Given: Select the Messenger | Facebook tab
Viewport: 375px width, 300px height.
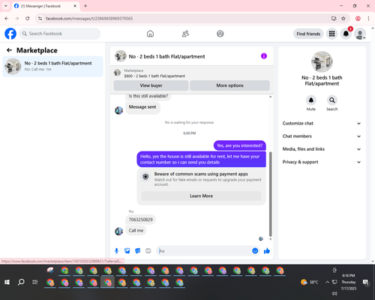Looking at the screenshot, I should pyautogui.click(x=45, y=6).
